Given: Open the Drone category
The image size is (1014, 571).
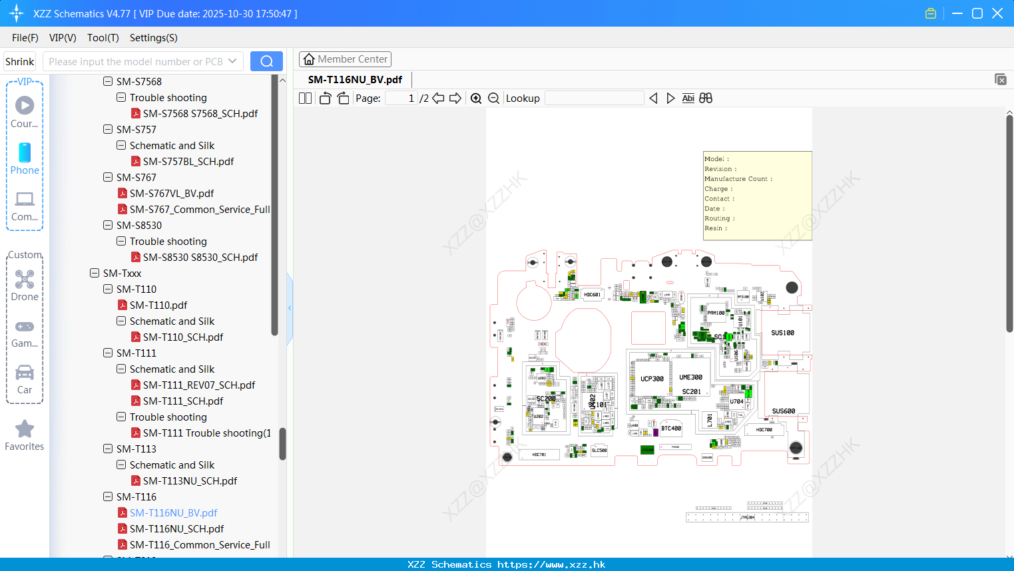Looking at the screenshot, I should point(25,285).
